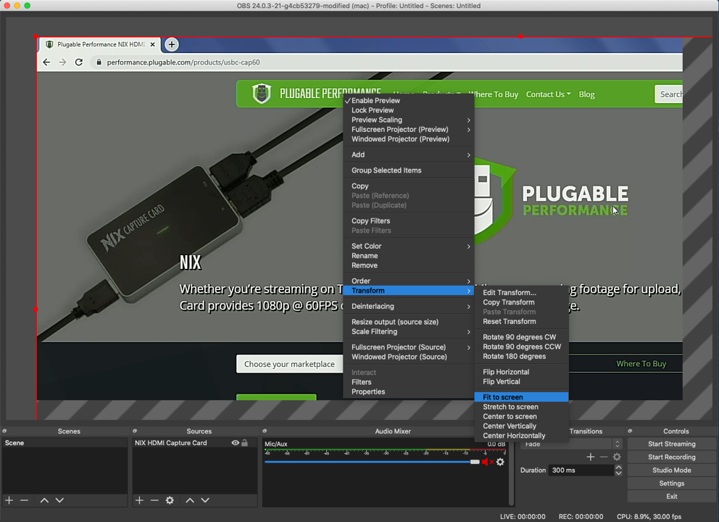
Task: Choose Rename from the context menu
Action: 365,255
